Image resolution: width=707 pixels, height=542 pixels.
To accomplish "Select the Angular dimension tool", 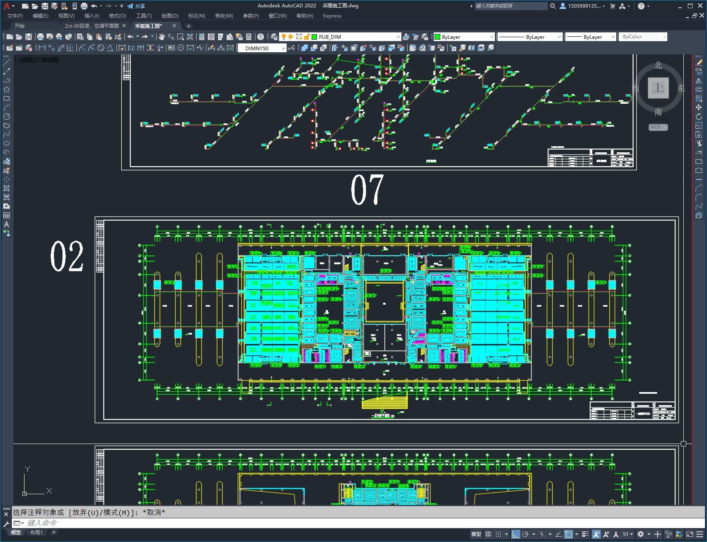I will pyautogui.click(x=110, y=48).
